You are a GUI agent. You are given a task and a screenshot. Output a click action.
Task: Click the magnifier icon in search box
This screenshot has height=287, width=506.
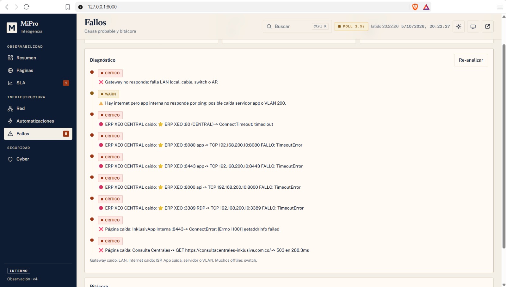pos(269,27)
